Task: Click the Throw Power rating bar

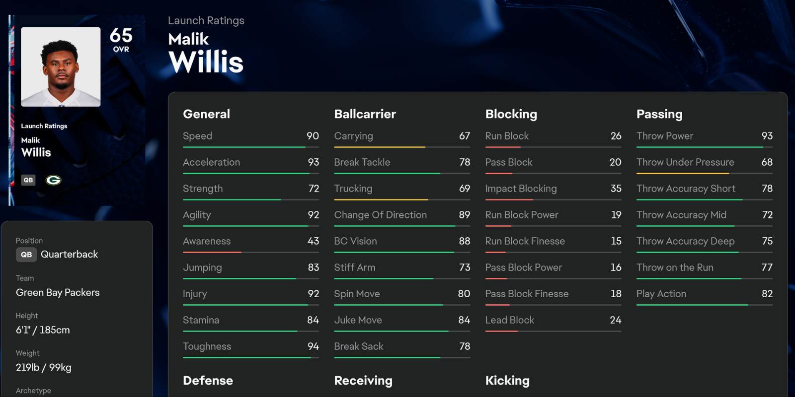Action: [x=704, y=147]
